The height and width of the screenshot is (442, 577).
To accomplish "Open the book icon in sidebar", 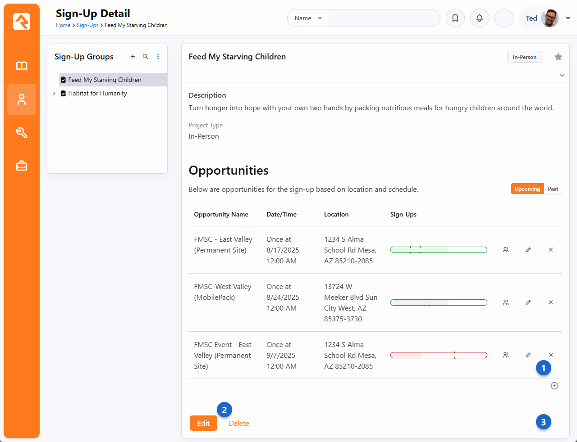I will tap(22, 66).
